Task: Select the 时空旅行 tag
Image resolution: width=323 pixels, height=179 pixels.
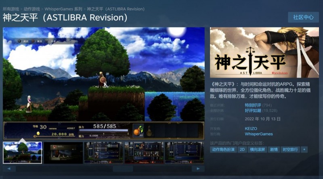Action: click(290, 150)
